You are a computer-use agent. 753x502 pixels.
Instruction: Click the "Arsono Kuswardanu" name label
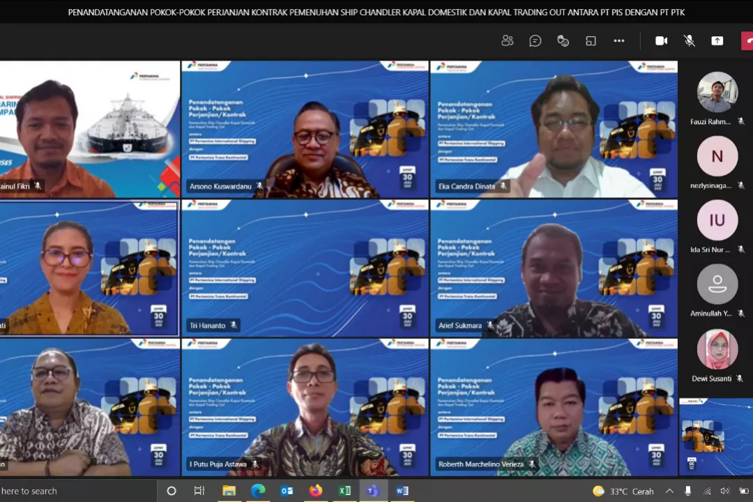tap(220, 186)
